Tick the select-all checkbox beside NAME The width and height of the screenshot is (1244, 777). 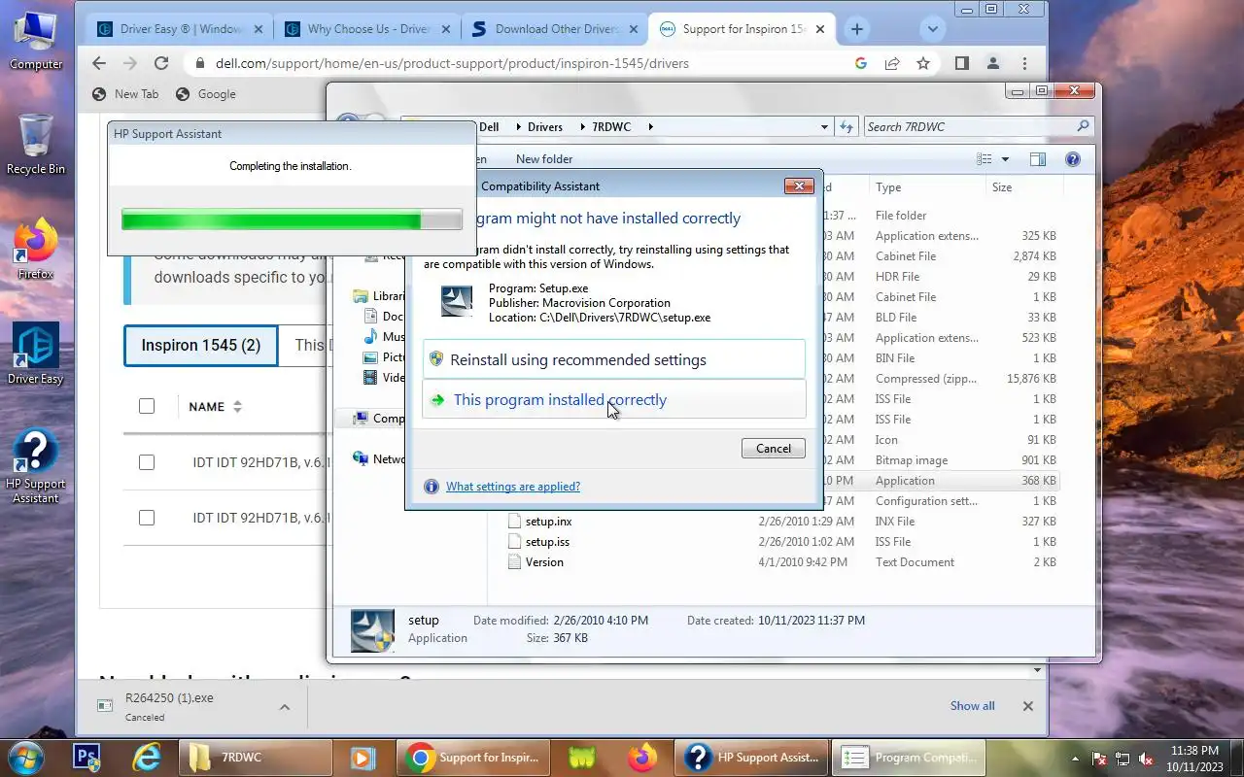[147, 406]
